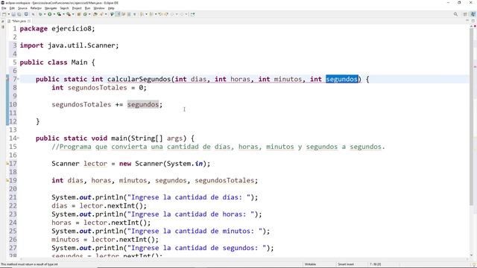This screenshot has width=477, height=268.
Task: Click the Coverage launch icon
Action: [x=59, y=14]
